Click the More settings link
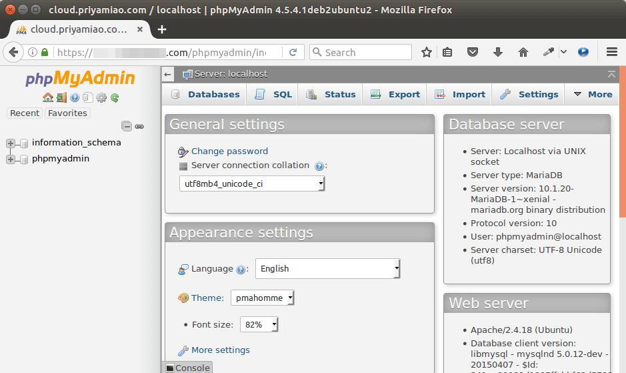 click(x=220, y=350)
